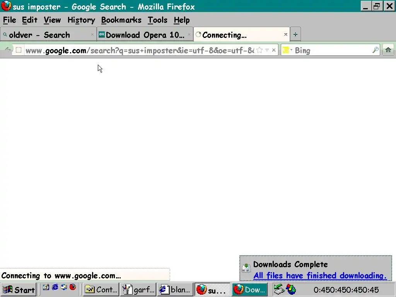Switch to 'Dow...' Downloads taskbar window
The height and width of the screenshot is (297, 396).
[x=249, y=289]
